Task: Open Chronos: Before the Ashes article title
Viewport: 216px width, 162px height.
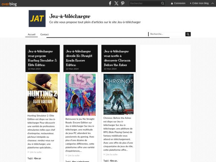Action: (117, 58)
